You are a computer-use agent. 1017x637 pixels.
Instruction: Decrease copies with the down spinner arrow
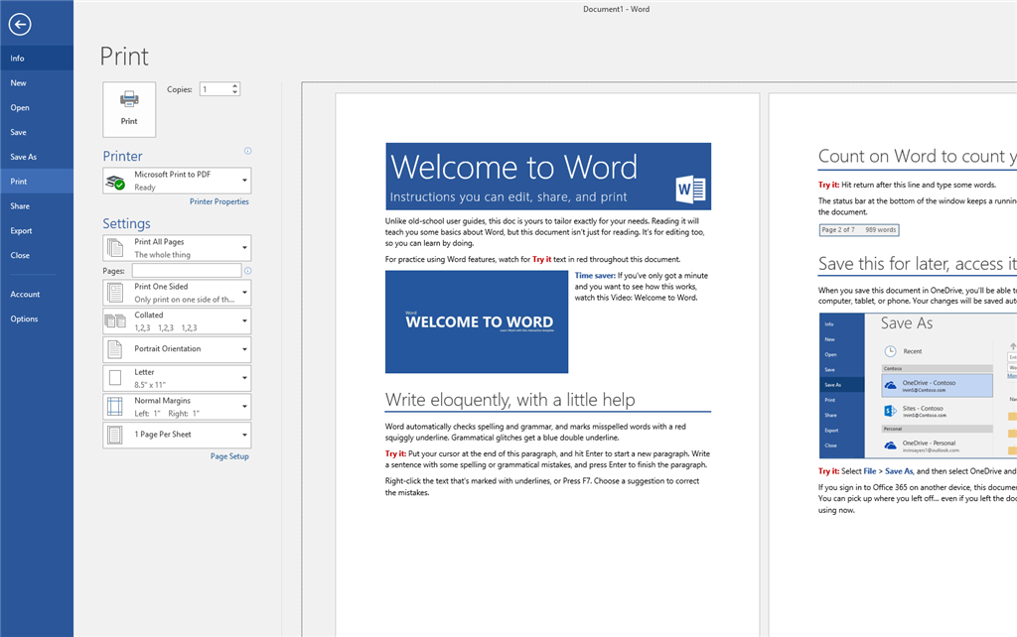pyautogui.click(x=234, y=92)
